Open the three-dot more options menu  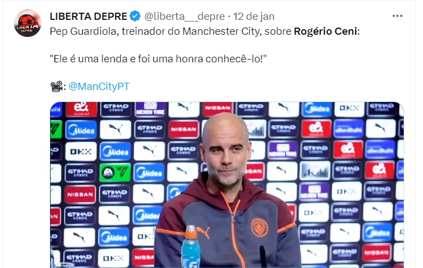pos(398,16)
